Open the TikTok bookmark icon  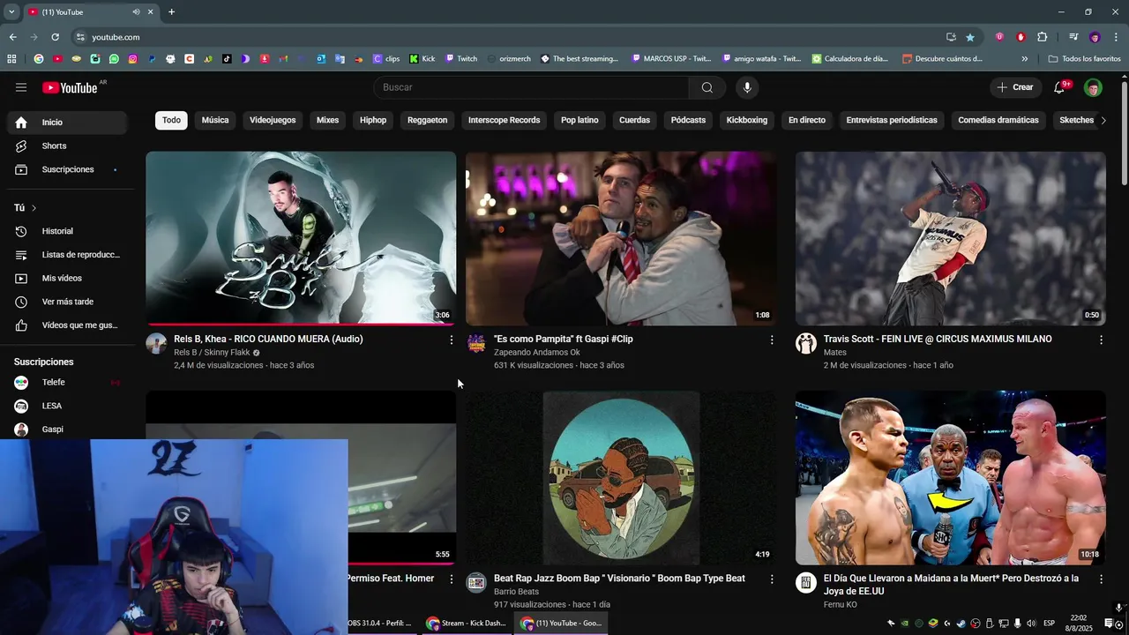(227, 59)
